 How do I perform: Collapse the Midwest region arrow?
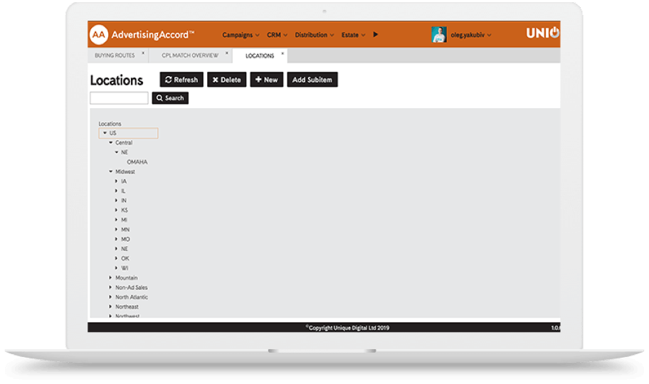pos(110,171)
